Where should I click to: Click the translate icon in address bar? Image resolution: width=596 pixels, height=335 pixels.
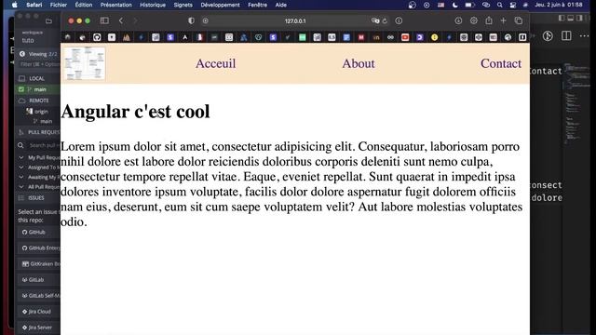375,20
